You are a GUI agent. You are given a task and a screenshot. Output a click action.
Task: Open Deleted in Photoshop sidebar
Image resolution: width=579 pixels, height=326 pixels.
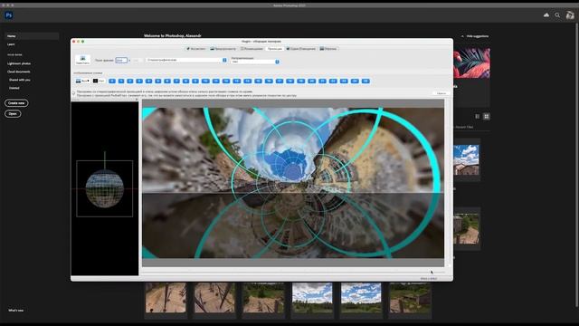[x=14, y=88]
